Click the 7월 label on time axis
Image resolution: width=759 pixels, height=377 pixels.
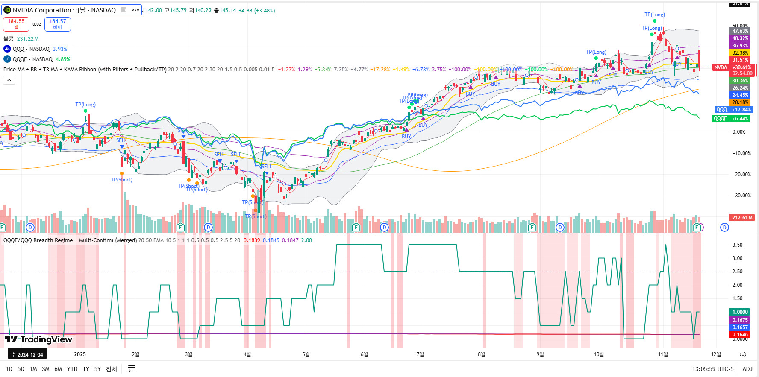click(x=421, y=354)
